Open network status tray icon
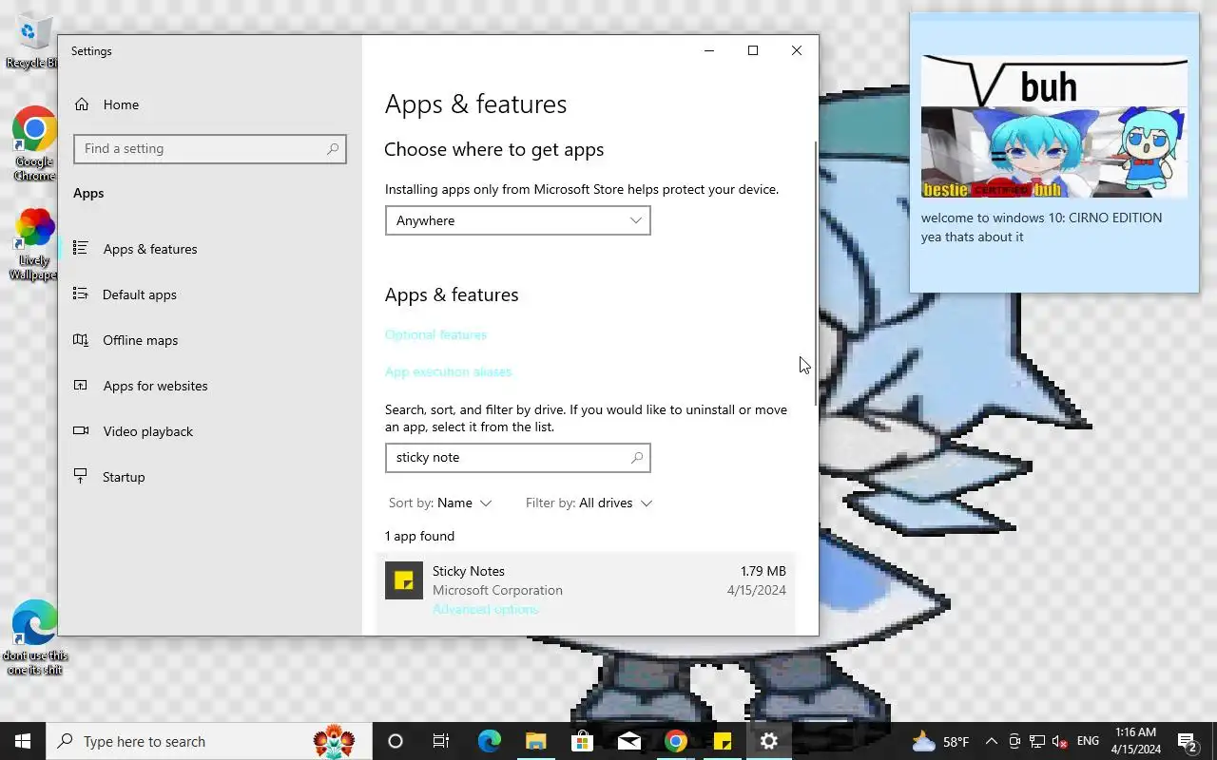The height and width of the screenshot is (760, 1217). [1037, 741]
